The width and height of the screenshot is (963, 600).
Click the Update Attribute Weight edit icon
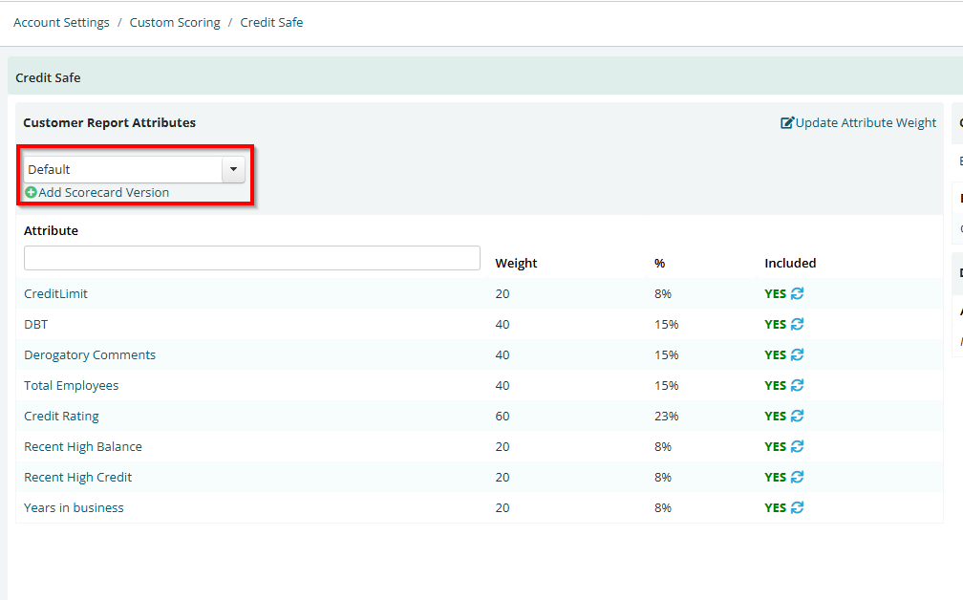(x=787, y=123)
